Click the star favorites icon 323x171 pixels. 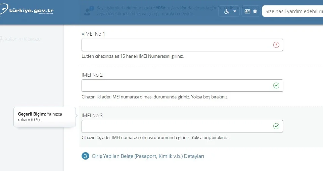(x=255, y=11)
